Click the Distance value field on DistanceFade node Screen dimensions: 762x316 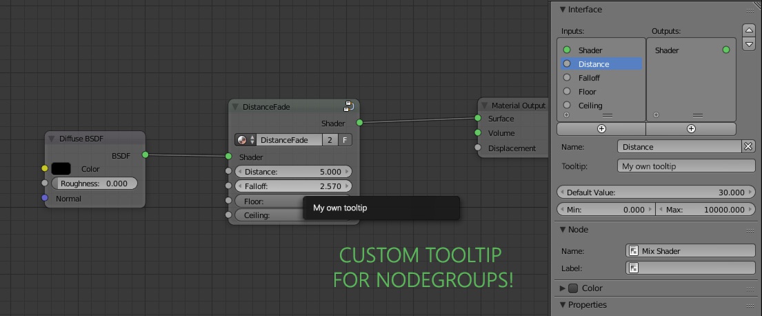(x=293, y=172)
